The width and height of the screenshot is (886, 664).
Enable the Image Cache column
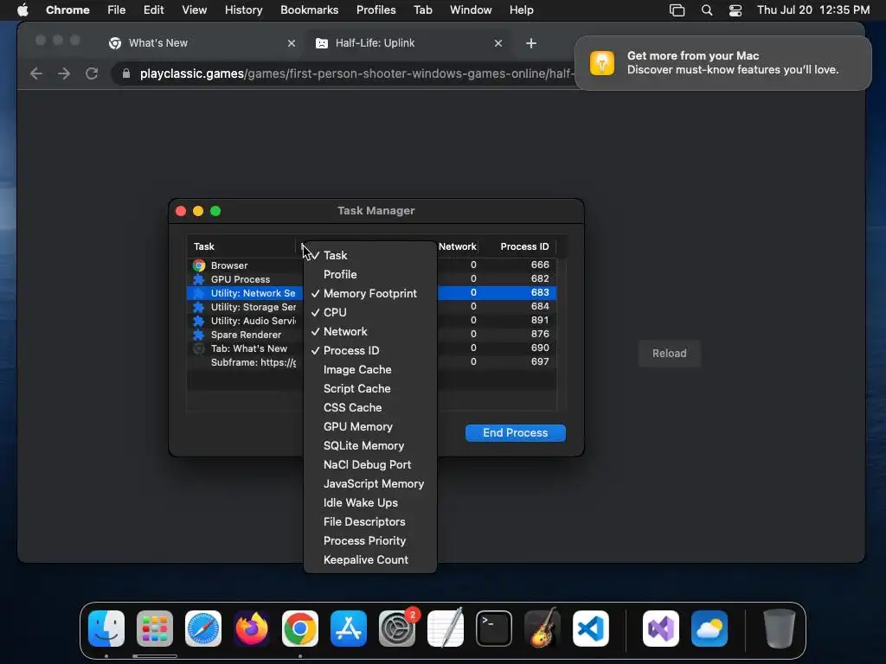coord(370,370)
